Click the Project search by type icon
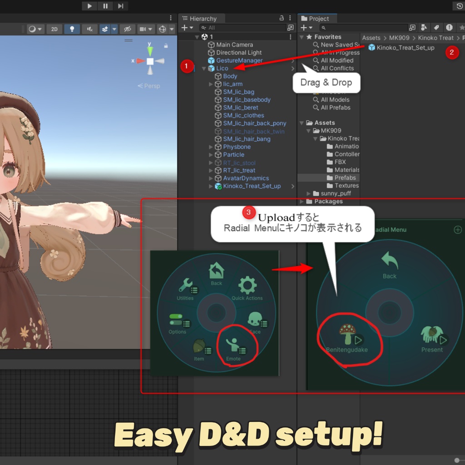Image resolution: width=465 pixels, height=465 pixels. pyautogui.click(x=424, y=28)
